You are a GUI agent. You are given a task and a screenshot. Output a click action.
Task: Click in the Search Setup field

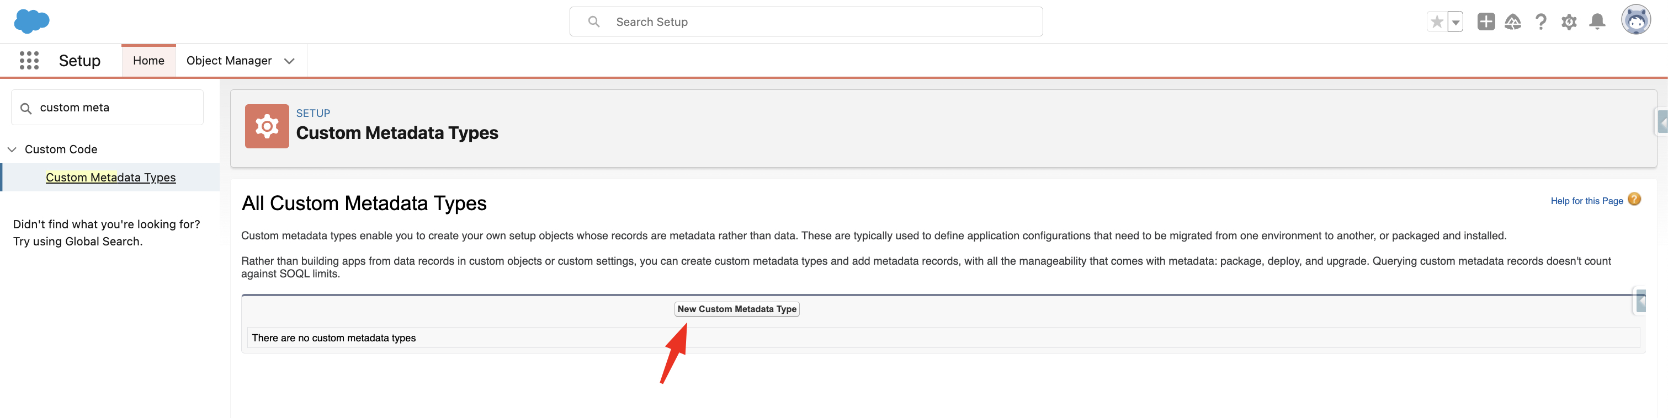pos(805,22)
